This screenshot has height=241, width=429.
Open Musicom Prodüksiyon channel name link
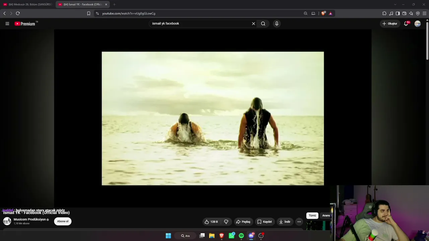29,220
